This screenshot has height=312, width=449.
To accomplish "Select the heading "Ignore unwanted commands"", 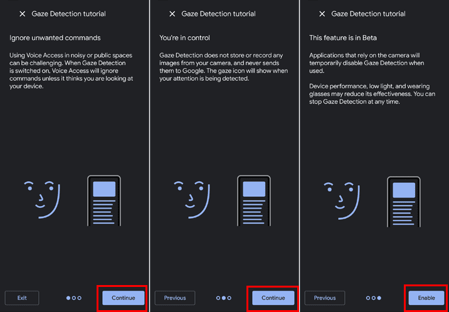I will pyautogui.click(x=55, y=38).
